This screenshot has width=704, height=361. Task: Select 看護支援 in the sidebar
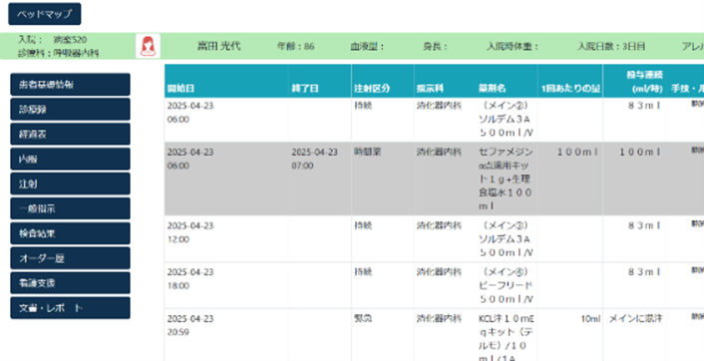click(x=70, y=283)
